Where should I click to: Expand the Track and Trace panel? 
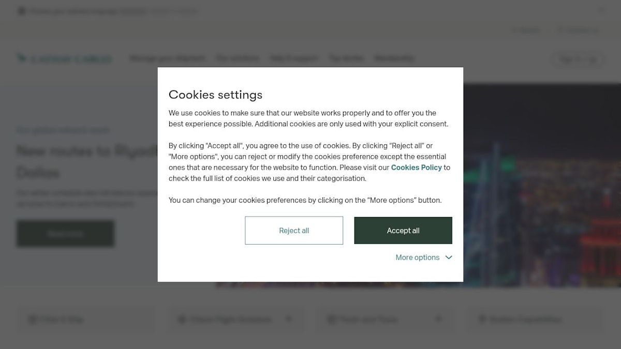pos(438,319)
